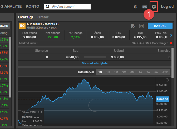
Task: Click the 0,43% watchlist row
Action: tap(4, 99)
